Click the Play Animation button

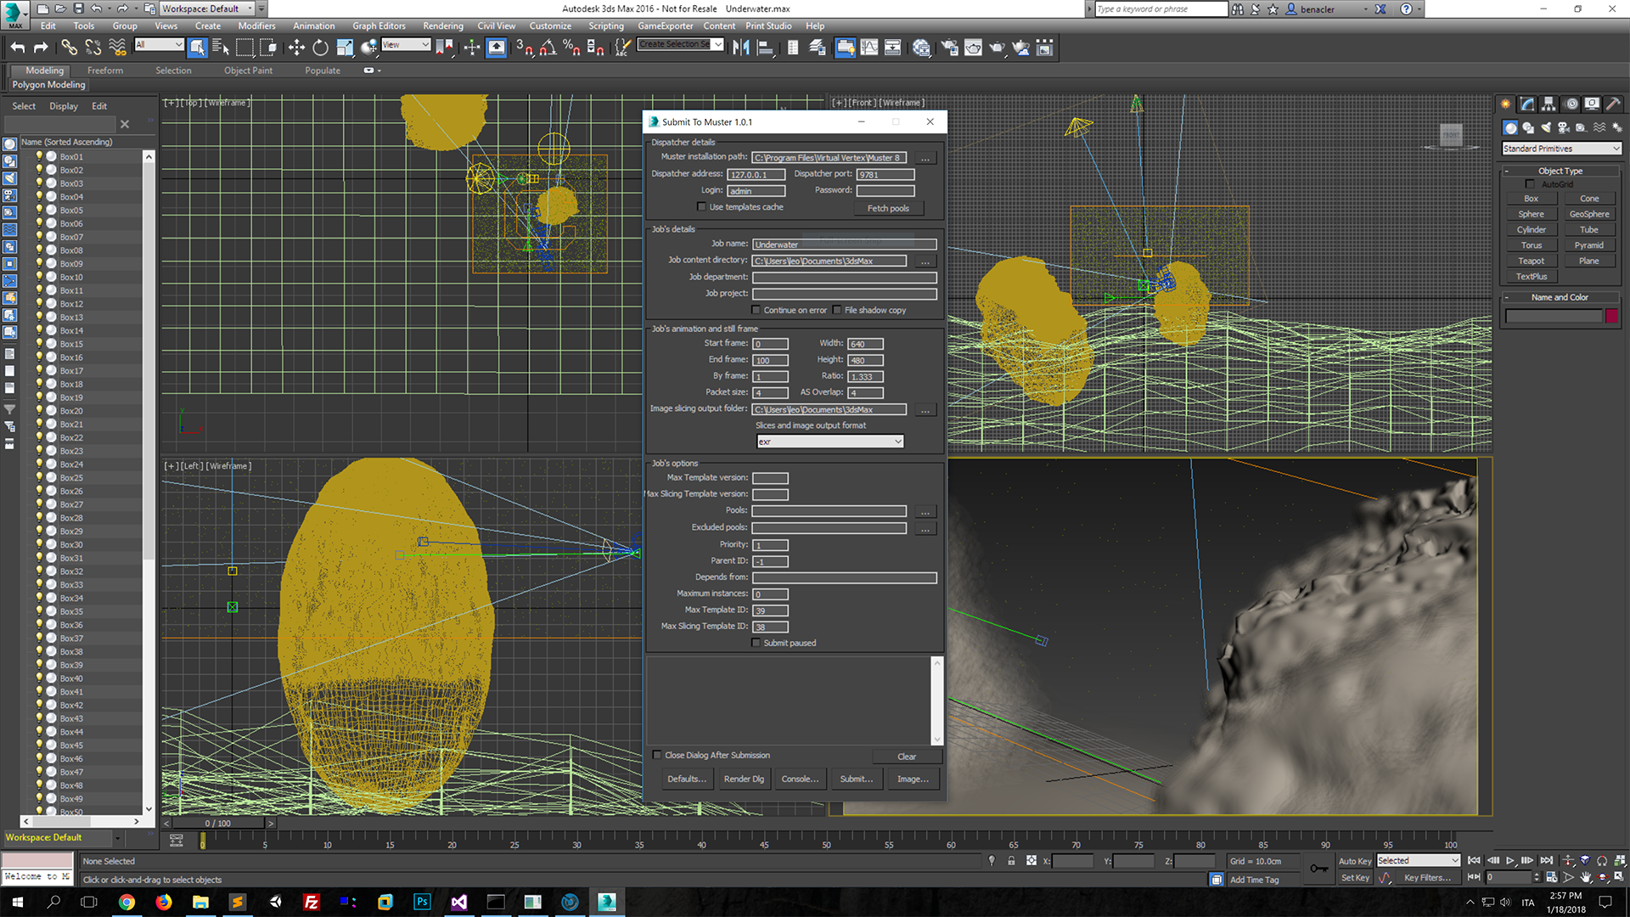click(1510, 860)
